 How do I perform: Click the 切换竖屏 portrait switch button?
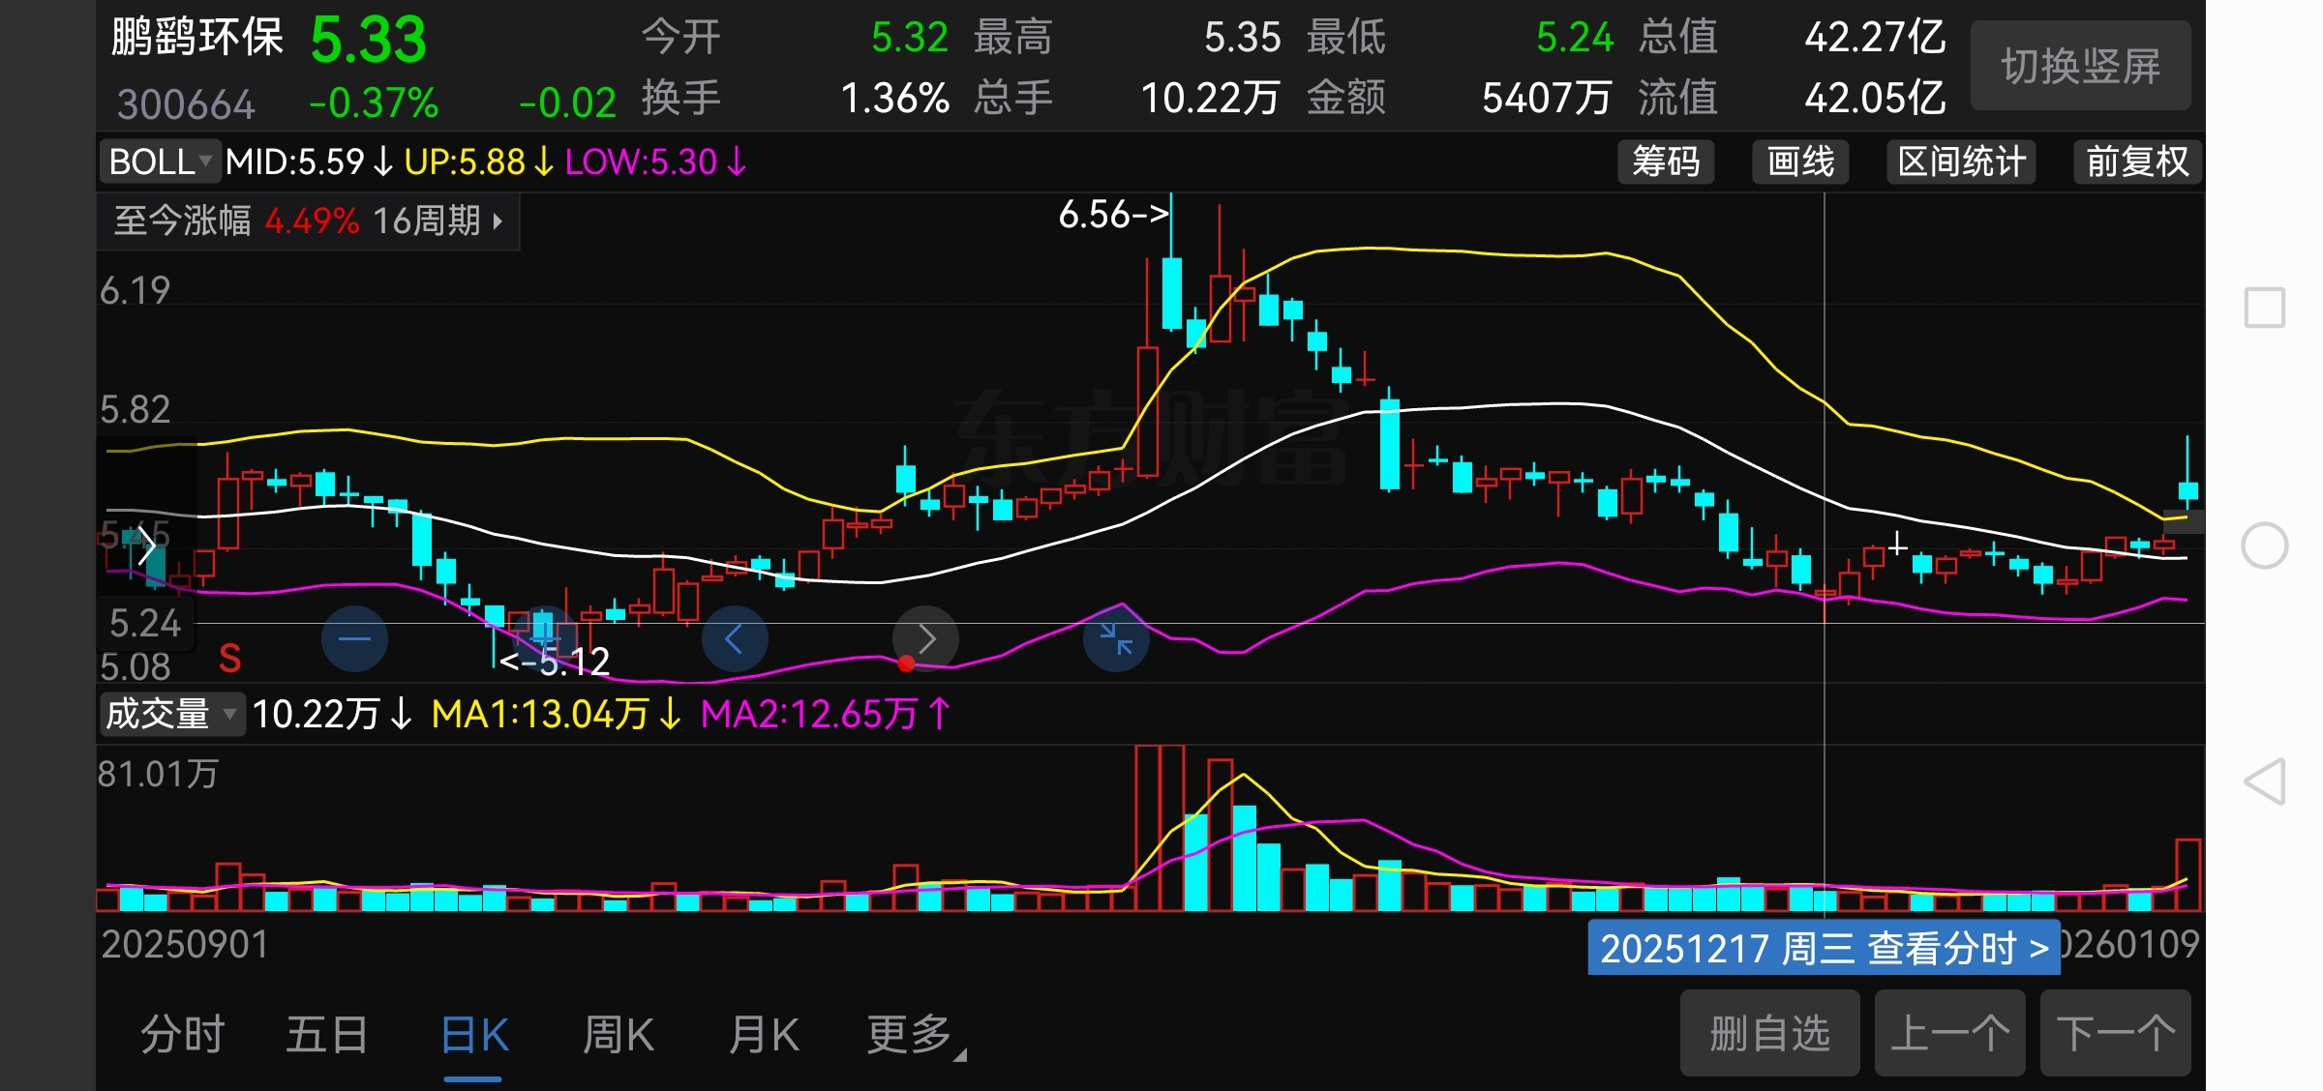tap(2080, 66)
